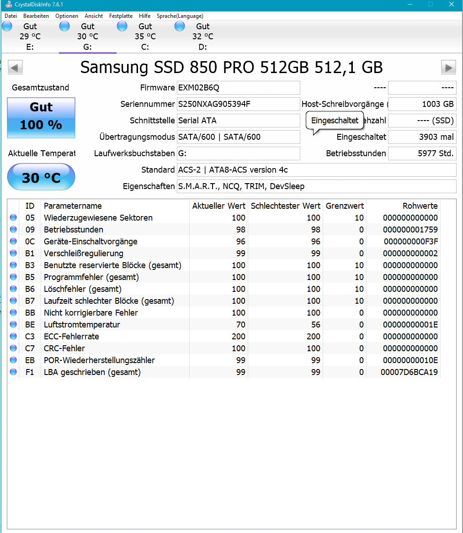This screenshot has height=533, width=463.
Task: Click the serial number field S250NXAG905394F
Action: coord(239,104)
